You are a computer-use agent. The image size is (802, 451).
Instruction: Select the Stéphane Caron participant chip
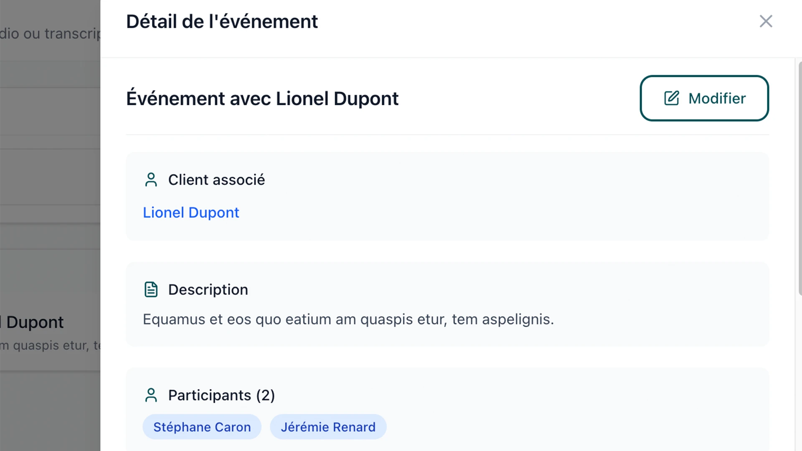(202, 427)
